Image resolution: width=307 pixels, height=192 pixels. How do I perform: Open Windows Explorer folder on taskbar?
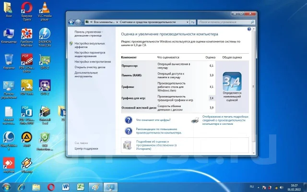pyautogui.click(x=36, y=187)
